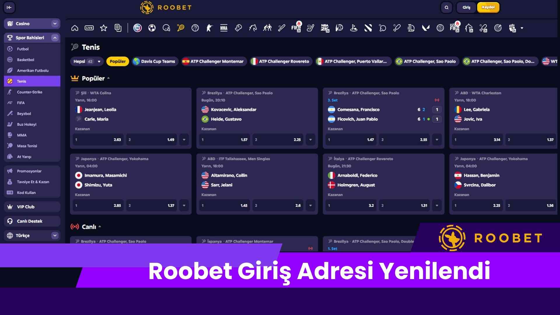Select the Davis Cup Teams filter
This screenshot has height=315, width=560.
click(155, 61)
